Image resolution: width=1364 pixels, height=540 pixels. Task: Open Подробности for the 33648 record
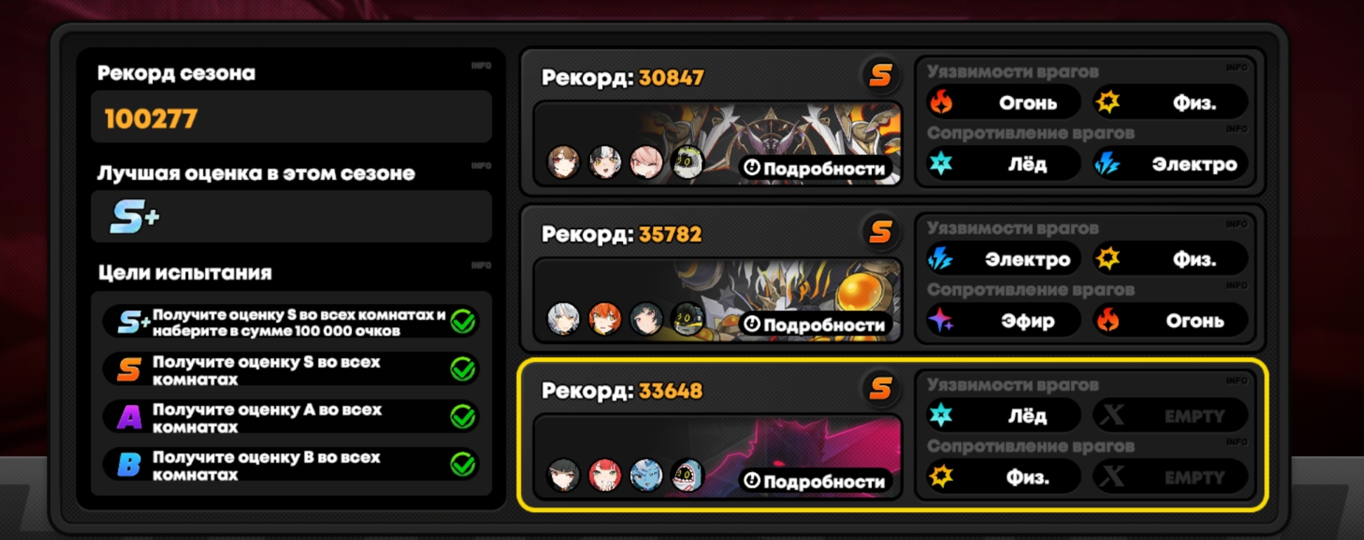[x=815, y=481]
